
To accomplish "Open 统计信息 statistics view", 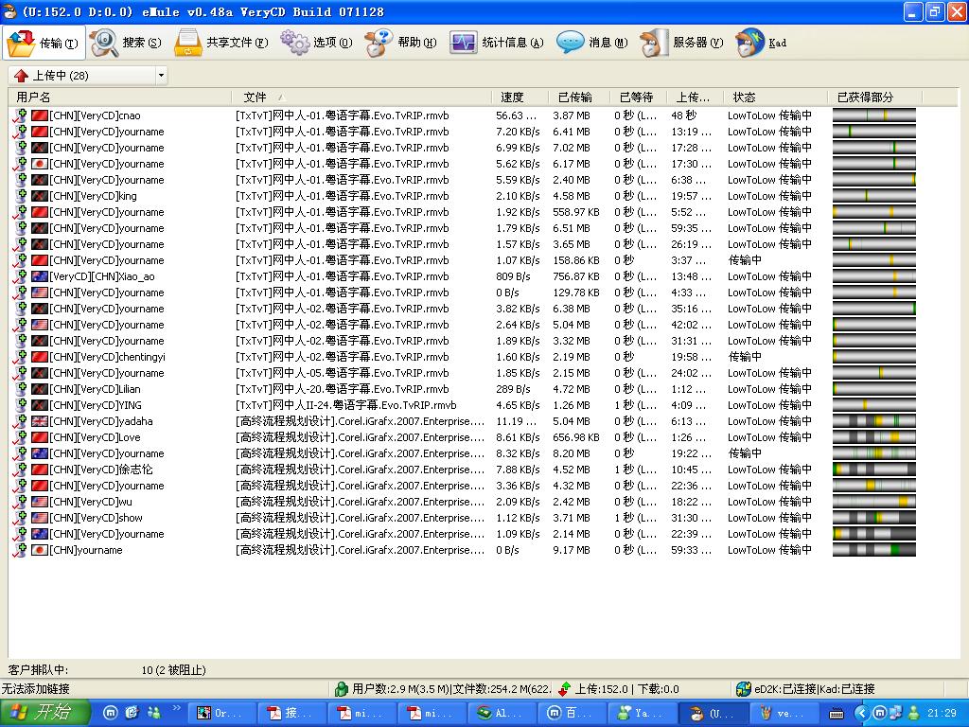I will pyautogui.click(x=496, y=43).
